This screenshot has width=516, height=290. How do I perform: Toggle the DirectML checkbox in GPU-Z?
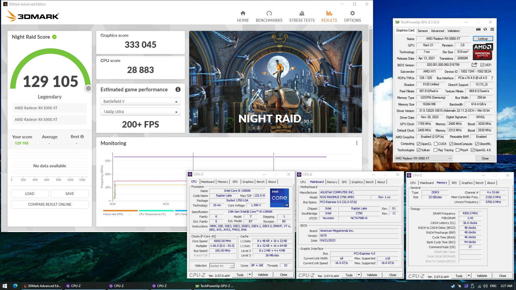tap(477, 144)
